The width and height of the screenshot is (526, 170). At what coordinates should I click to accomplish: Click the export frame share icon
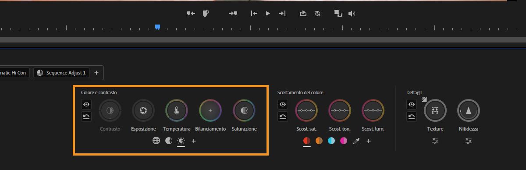[x=303, y=14]
